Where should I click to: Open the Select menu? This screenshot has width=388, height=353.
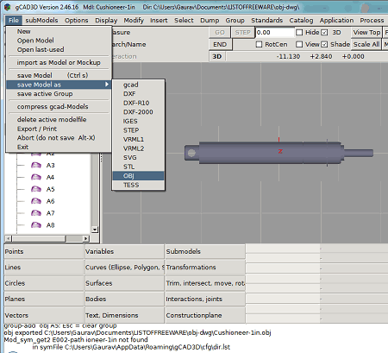point(184,20)
